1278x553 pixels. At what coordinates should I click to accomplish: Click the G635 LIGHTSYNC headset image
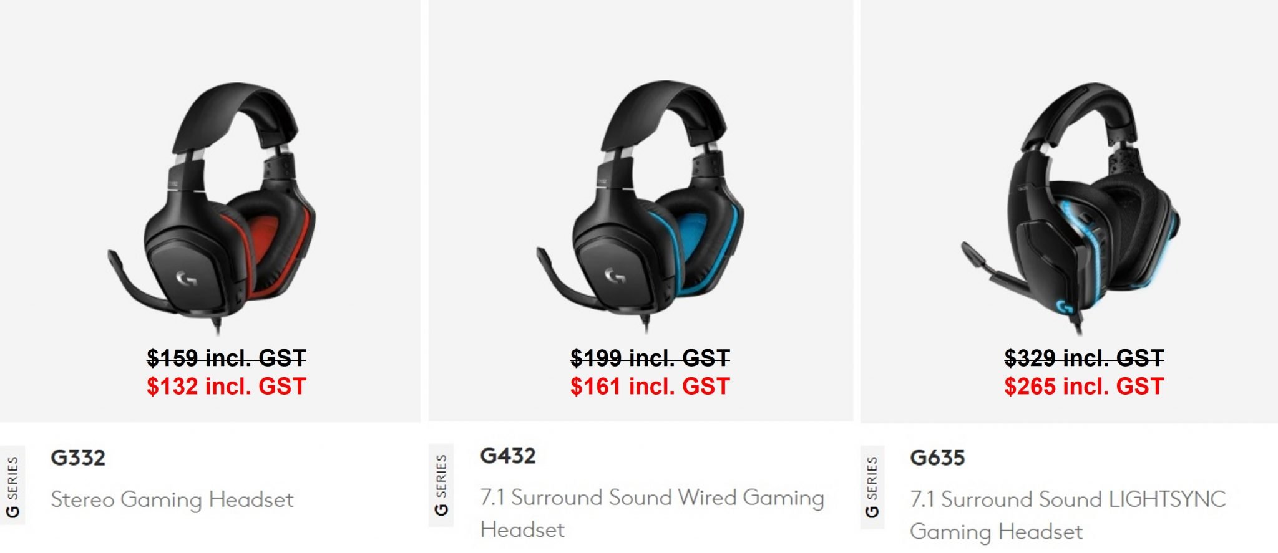click(x=1070, y=208)
